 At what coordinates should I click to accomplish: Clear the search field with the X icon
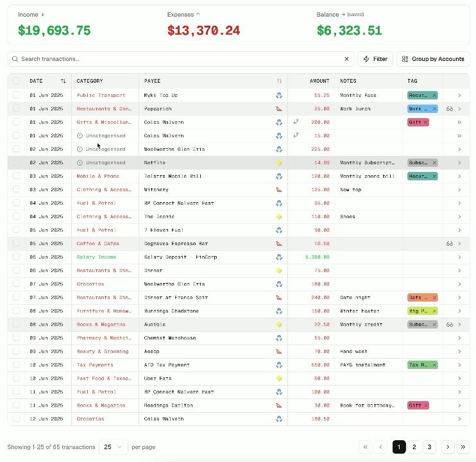coord(347,59)
